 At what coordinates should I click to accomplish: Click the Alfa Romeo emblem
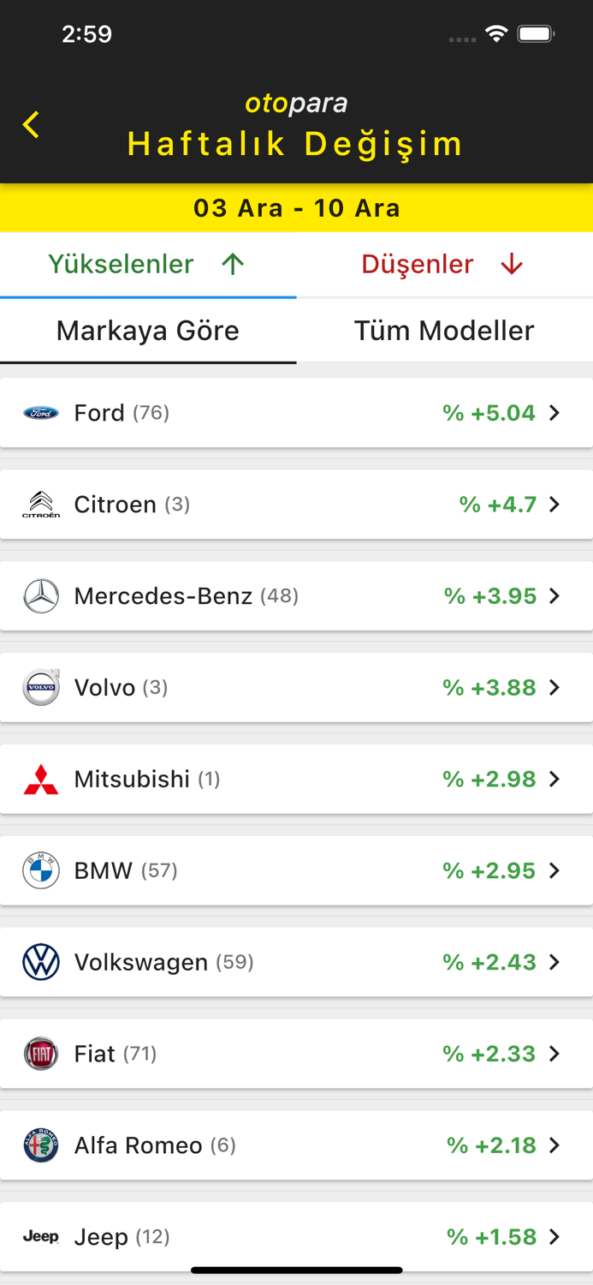click(x=40, y=1145)
